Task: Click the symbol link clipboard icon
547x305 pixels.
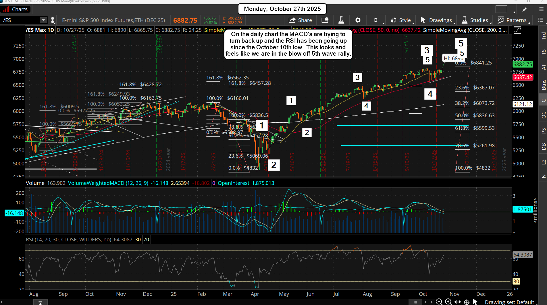Action: (x=53, y=20)
